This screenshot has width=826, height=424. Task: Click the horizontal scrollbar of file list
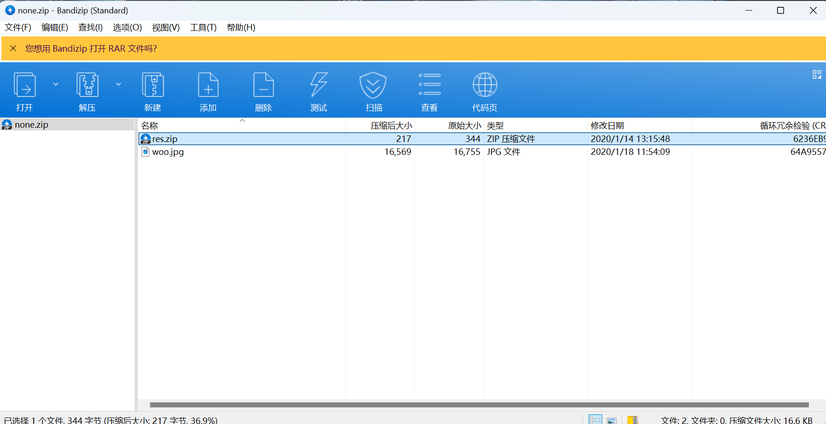(x=479, y=405)
